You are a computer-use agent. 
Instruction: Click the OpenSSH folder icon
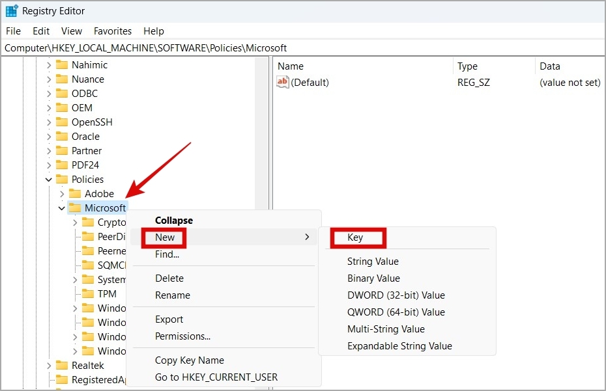[x=62, y=122]
